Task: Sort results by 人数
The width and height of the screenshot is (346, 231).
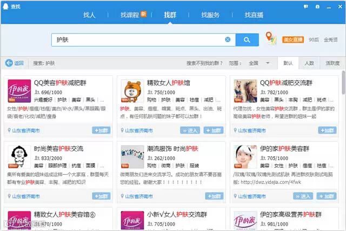Action: coord(309,63)
